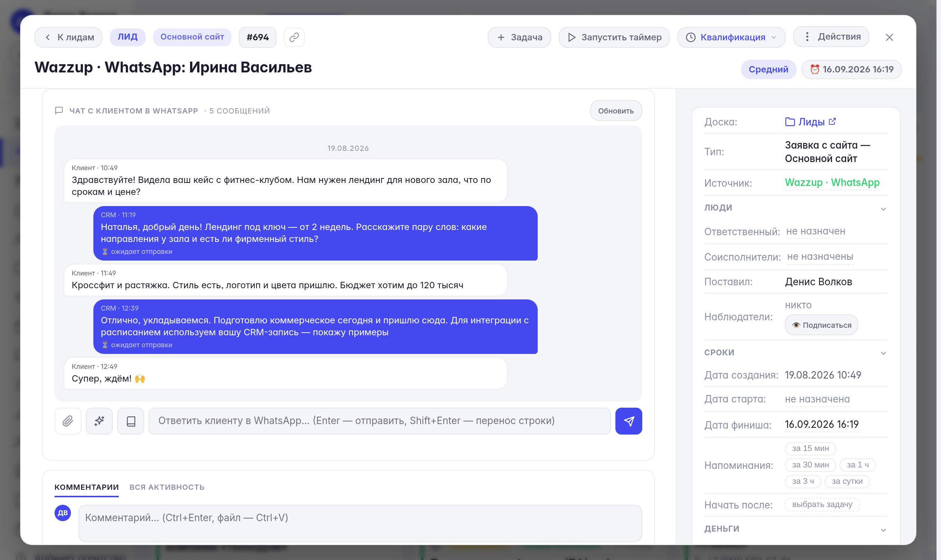Click the lead title Wazzup · WhatsApp: Ирина Васильев
This screenshot has width=941, height=560.
pos(173,67)
